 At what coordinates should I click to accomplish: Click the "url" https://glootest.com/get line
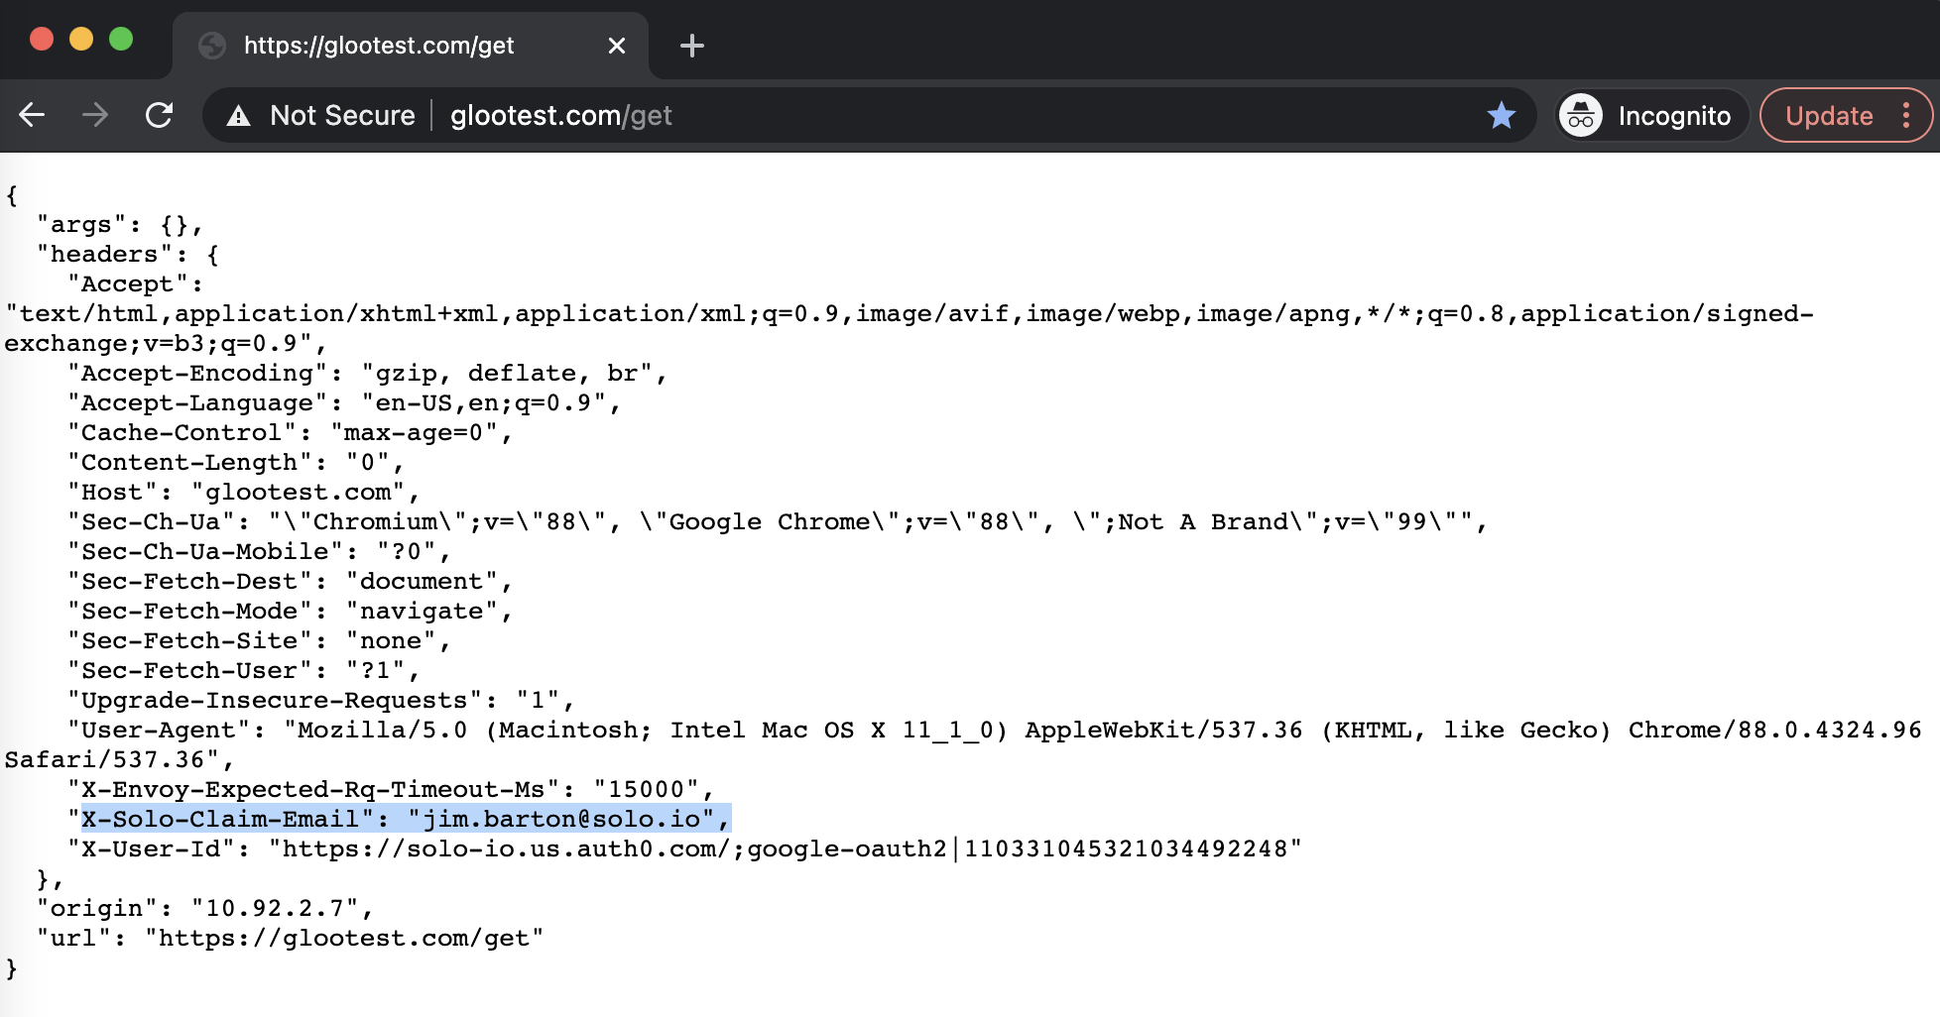pos(291,938)
